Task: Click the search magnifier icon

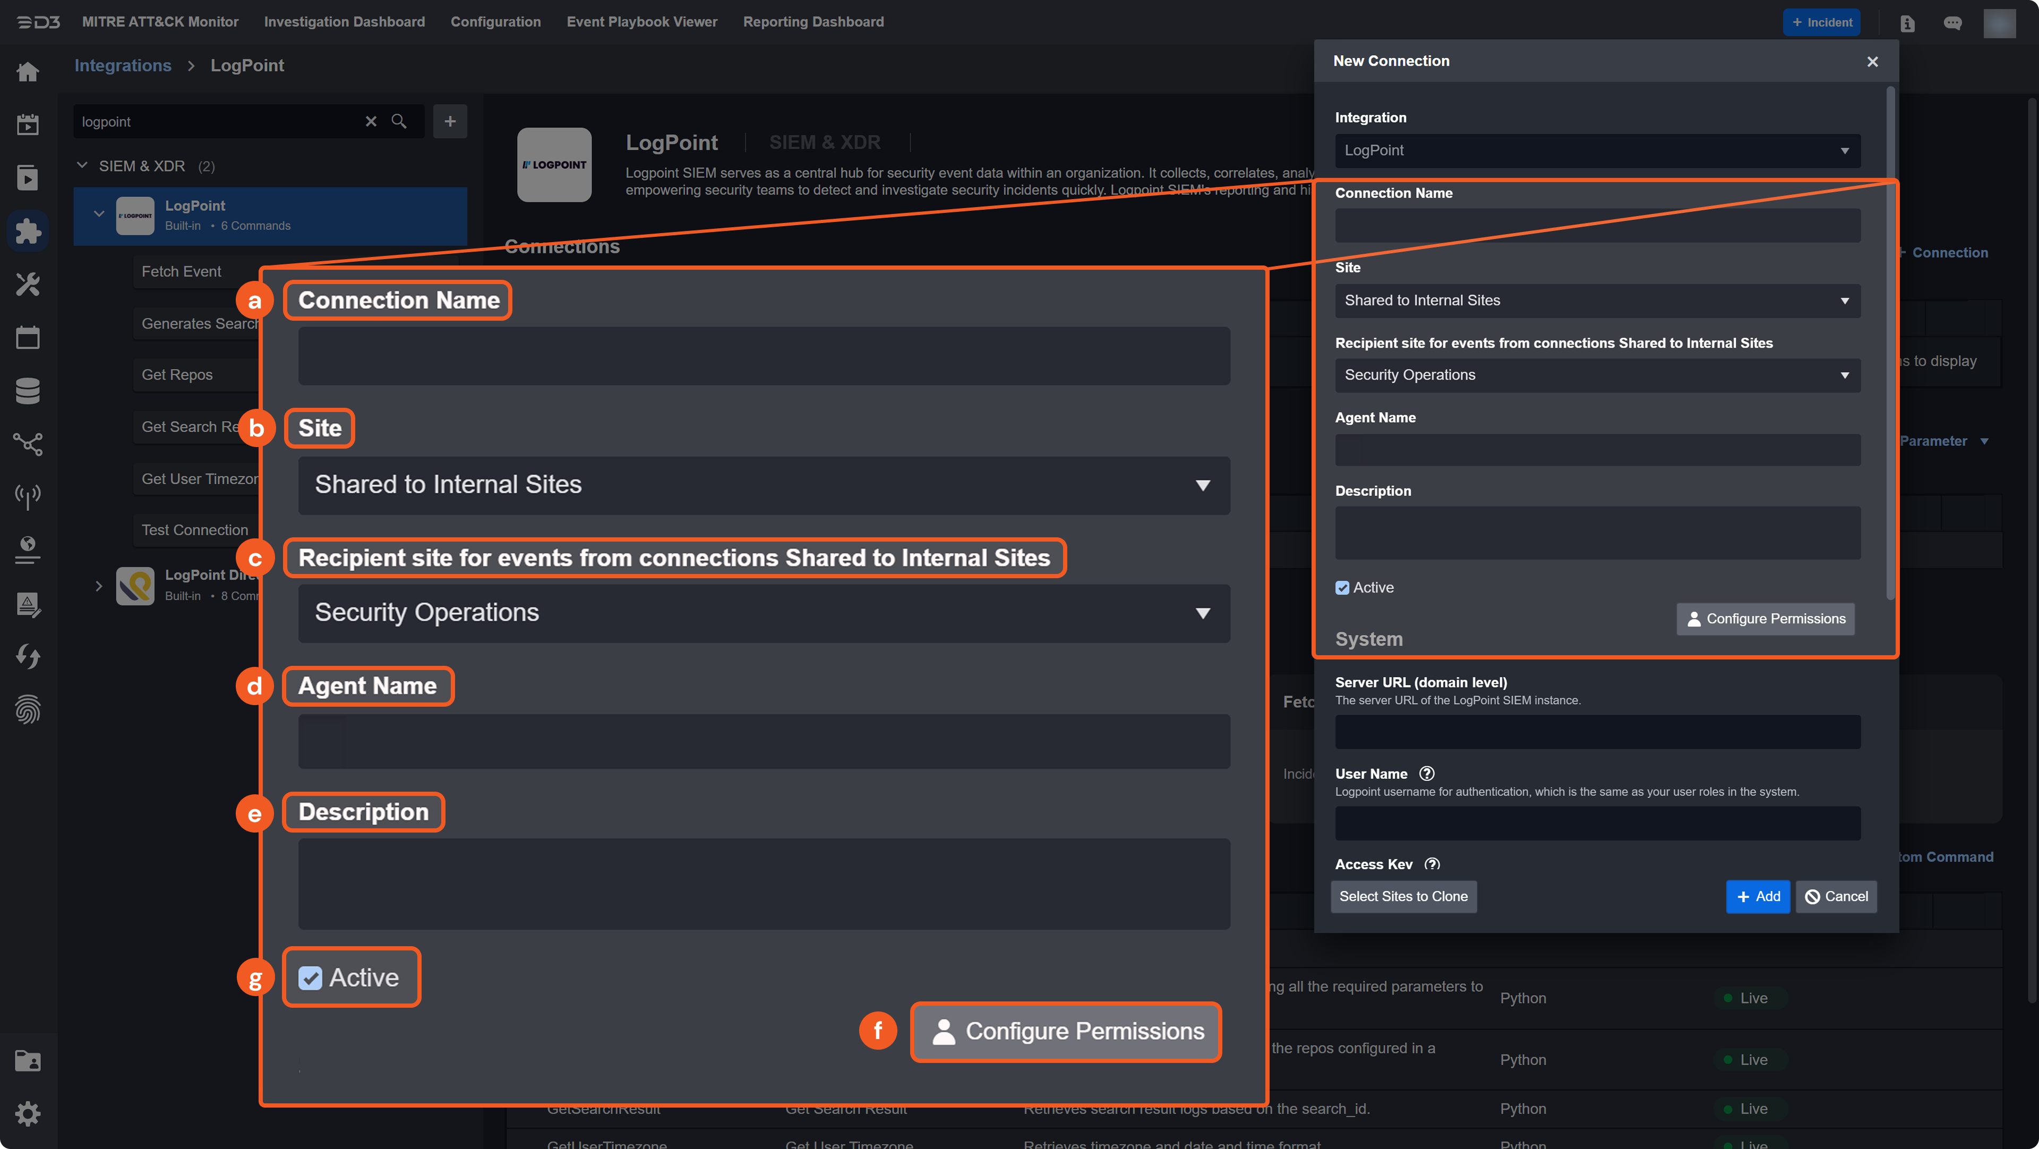Action: 399,121
